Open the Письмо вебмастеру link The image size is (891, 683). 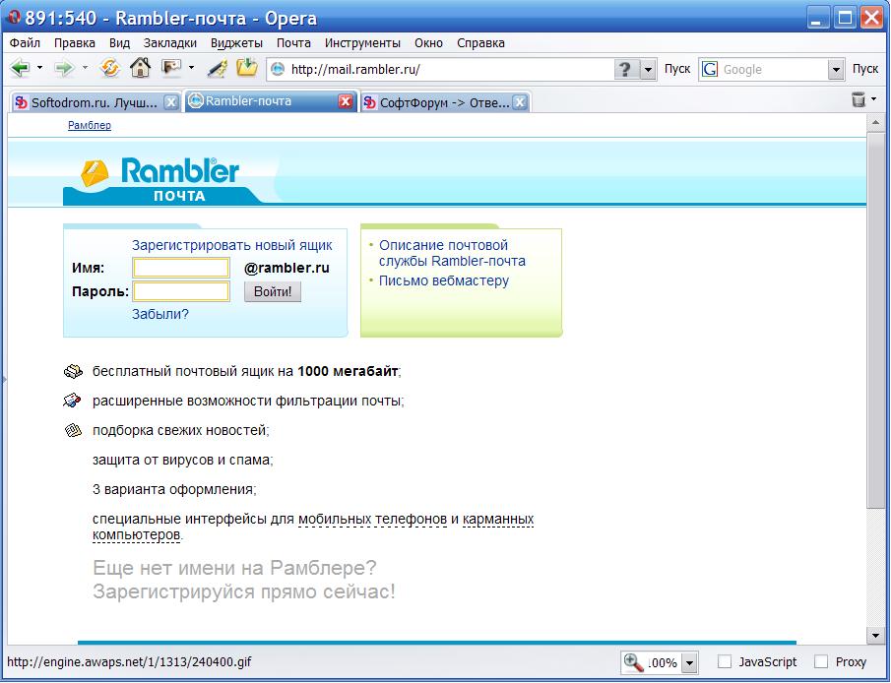click(444, 280)
